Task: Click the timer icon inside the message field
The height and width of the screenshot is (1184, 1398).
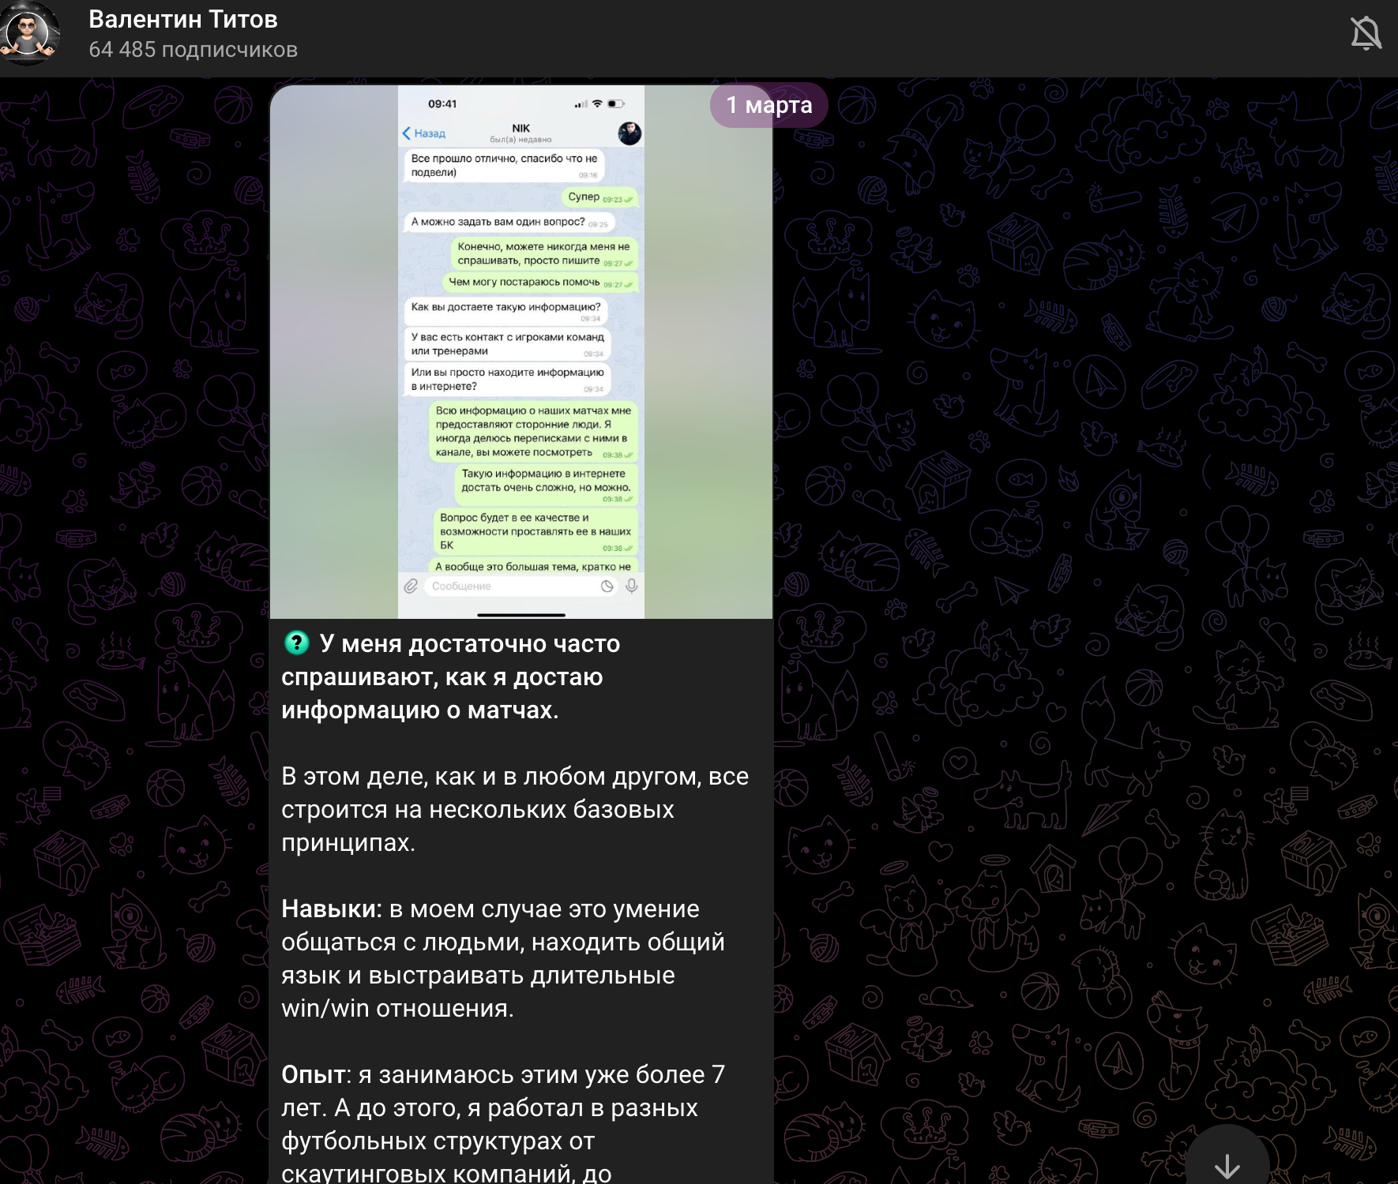Action: (x=607, y=586)
